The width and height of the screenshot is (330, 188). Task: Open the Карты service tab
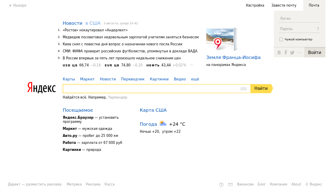click(69, 79)
